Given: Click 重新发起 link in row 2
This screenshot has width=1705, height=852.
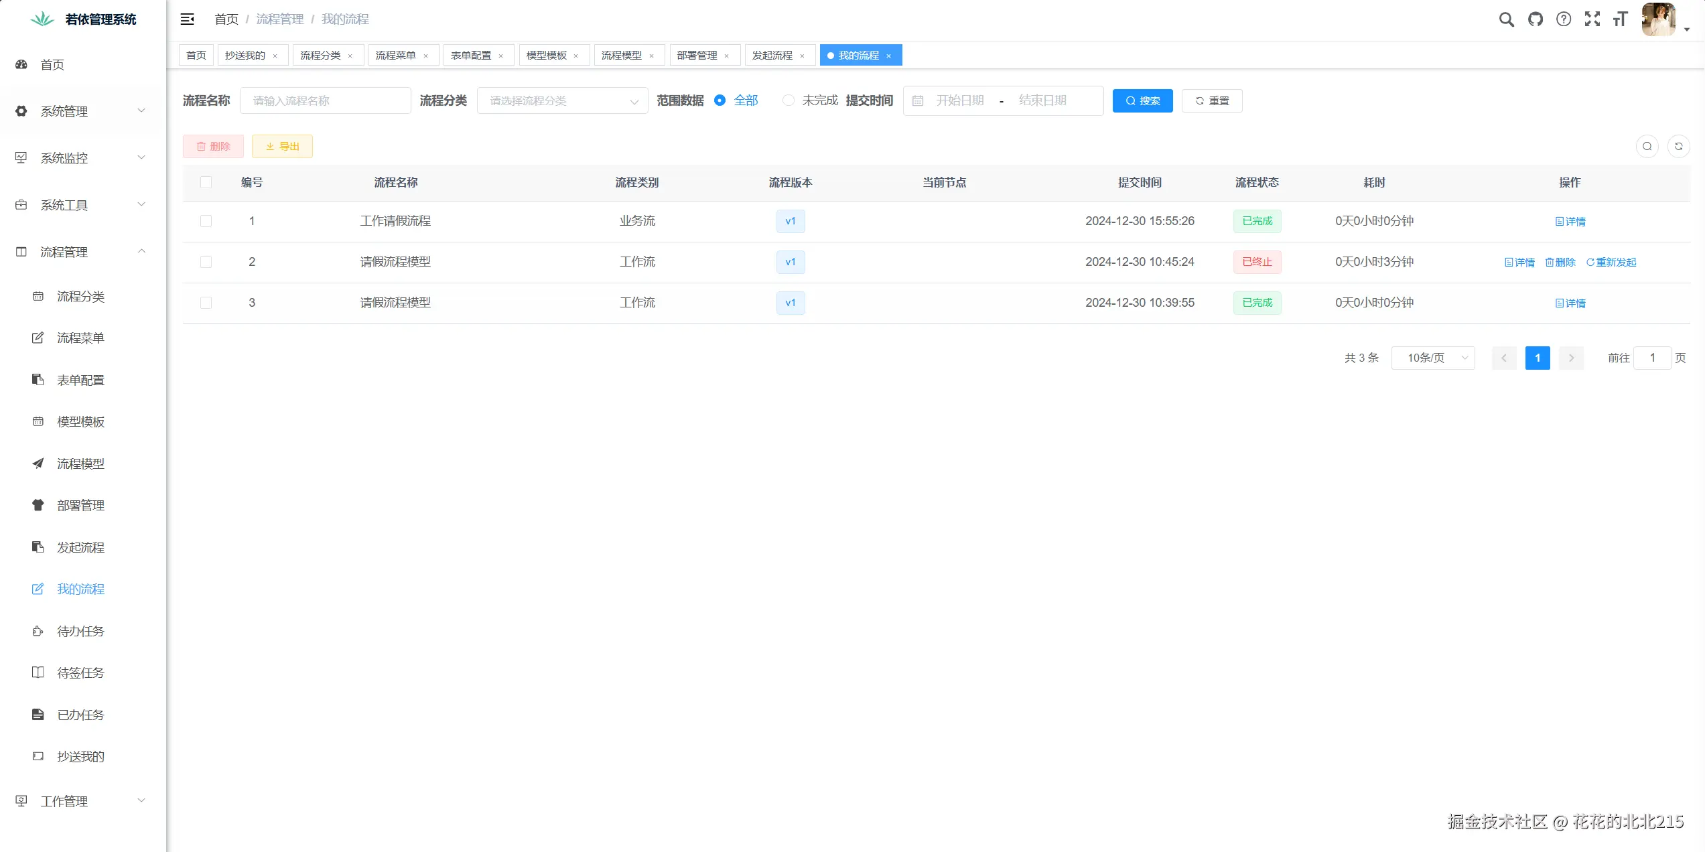Looking at the screenshot, I should [x=1611, y=263].
